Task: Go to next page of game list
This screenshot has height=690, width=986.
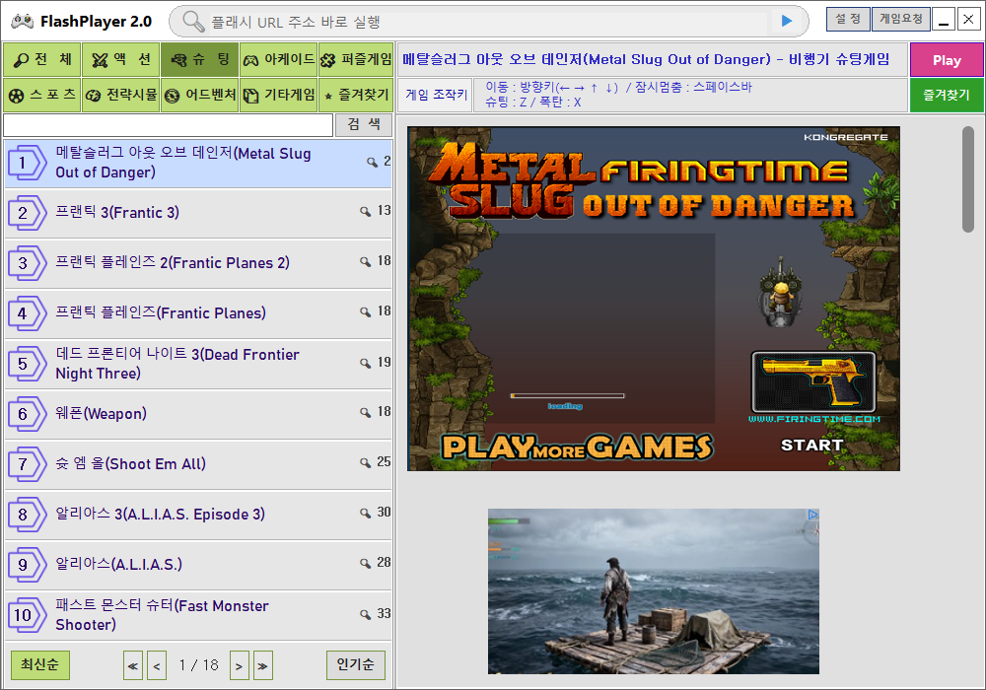Action: coord(239,666)
